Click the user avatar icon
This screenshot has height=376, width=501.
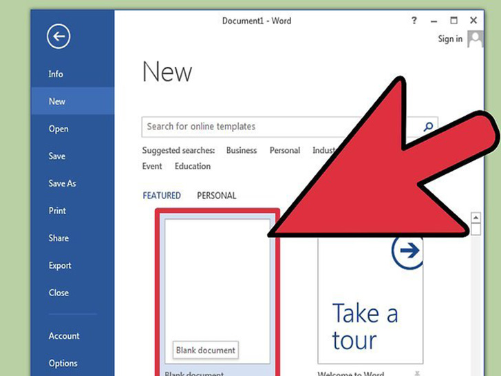(x=476, y=39)
